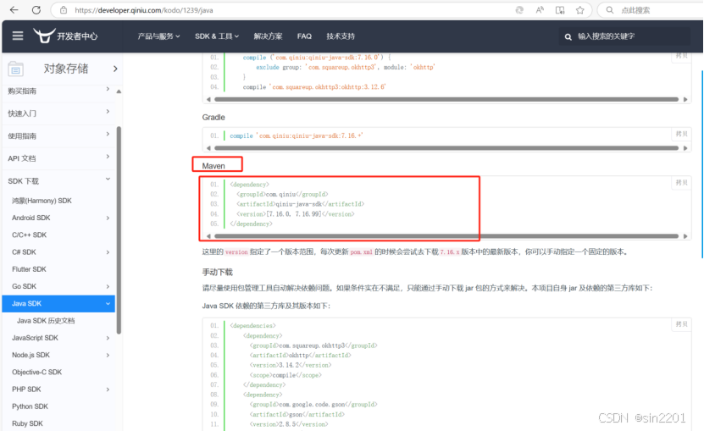
Task: Open immersive reader icon in address bar
Action: [x=560, y=10]
